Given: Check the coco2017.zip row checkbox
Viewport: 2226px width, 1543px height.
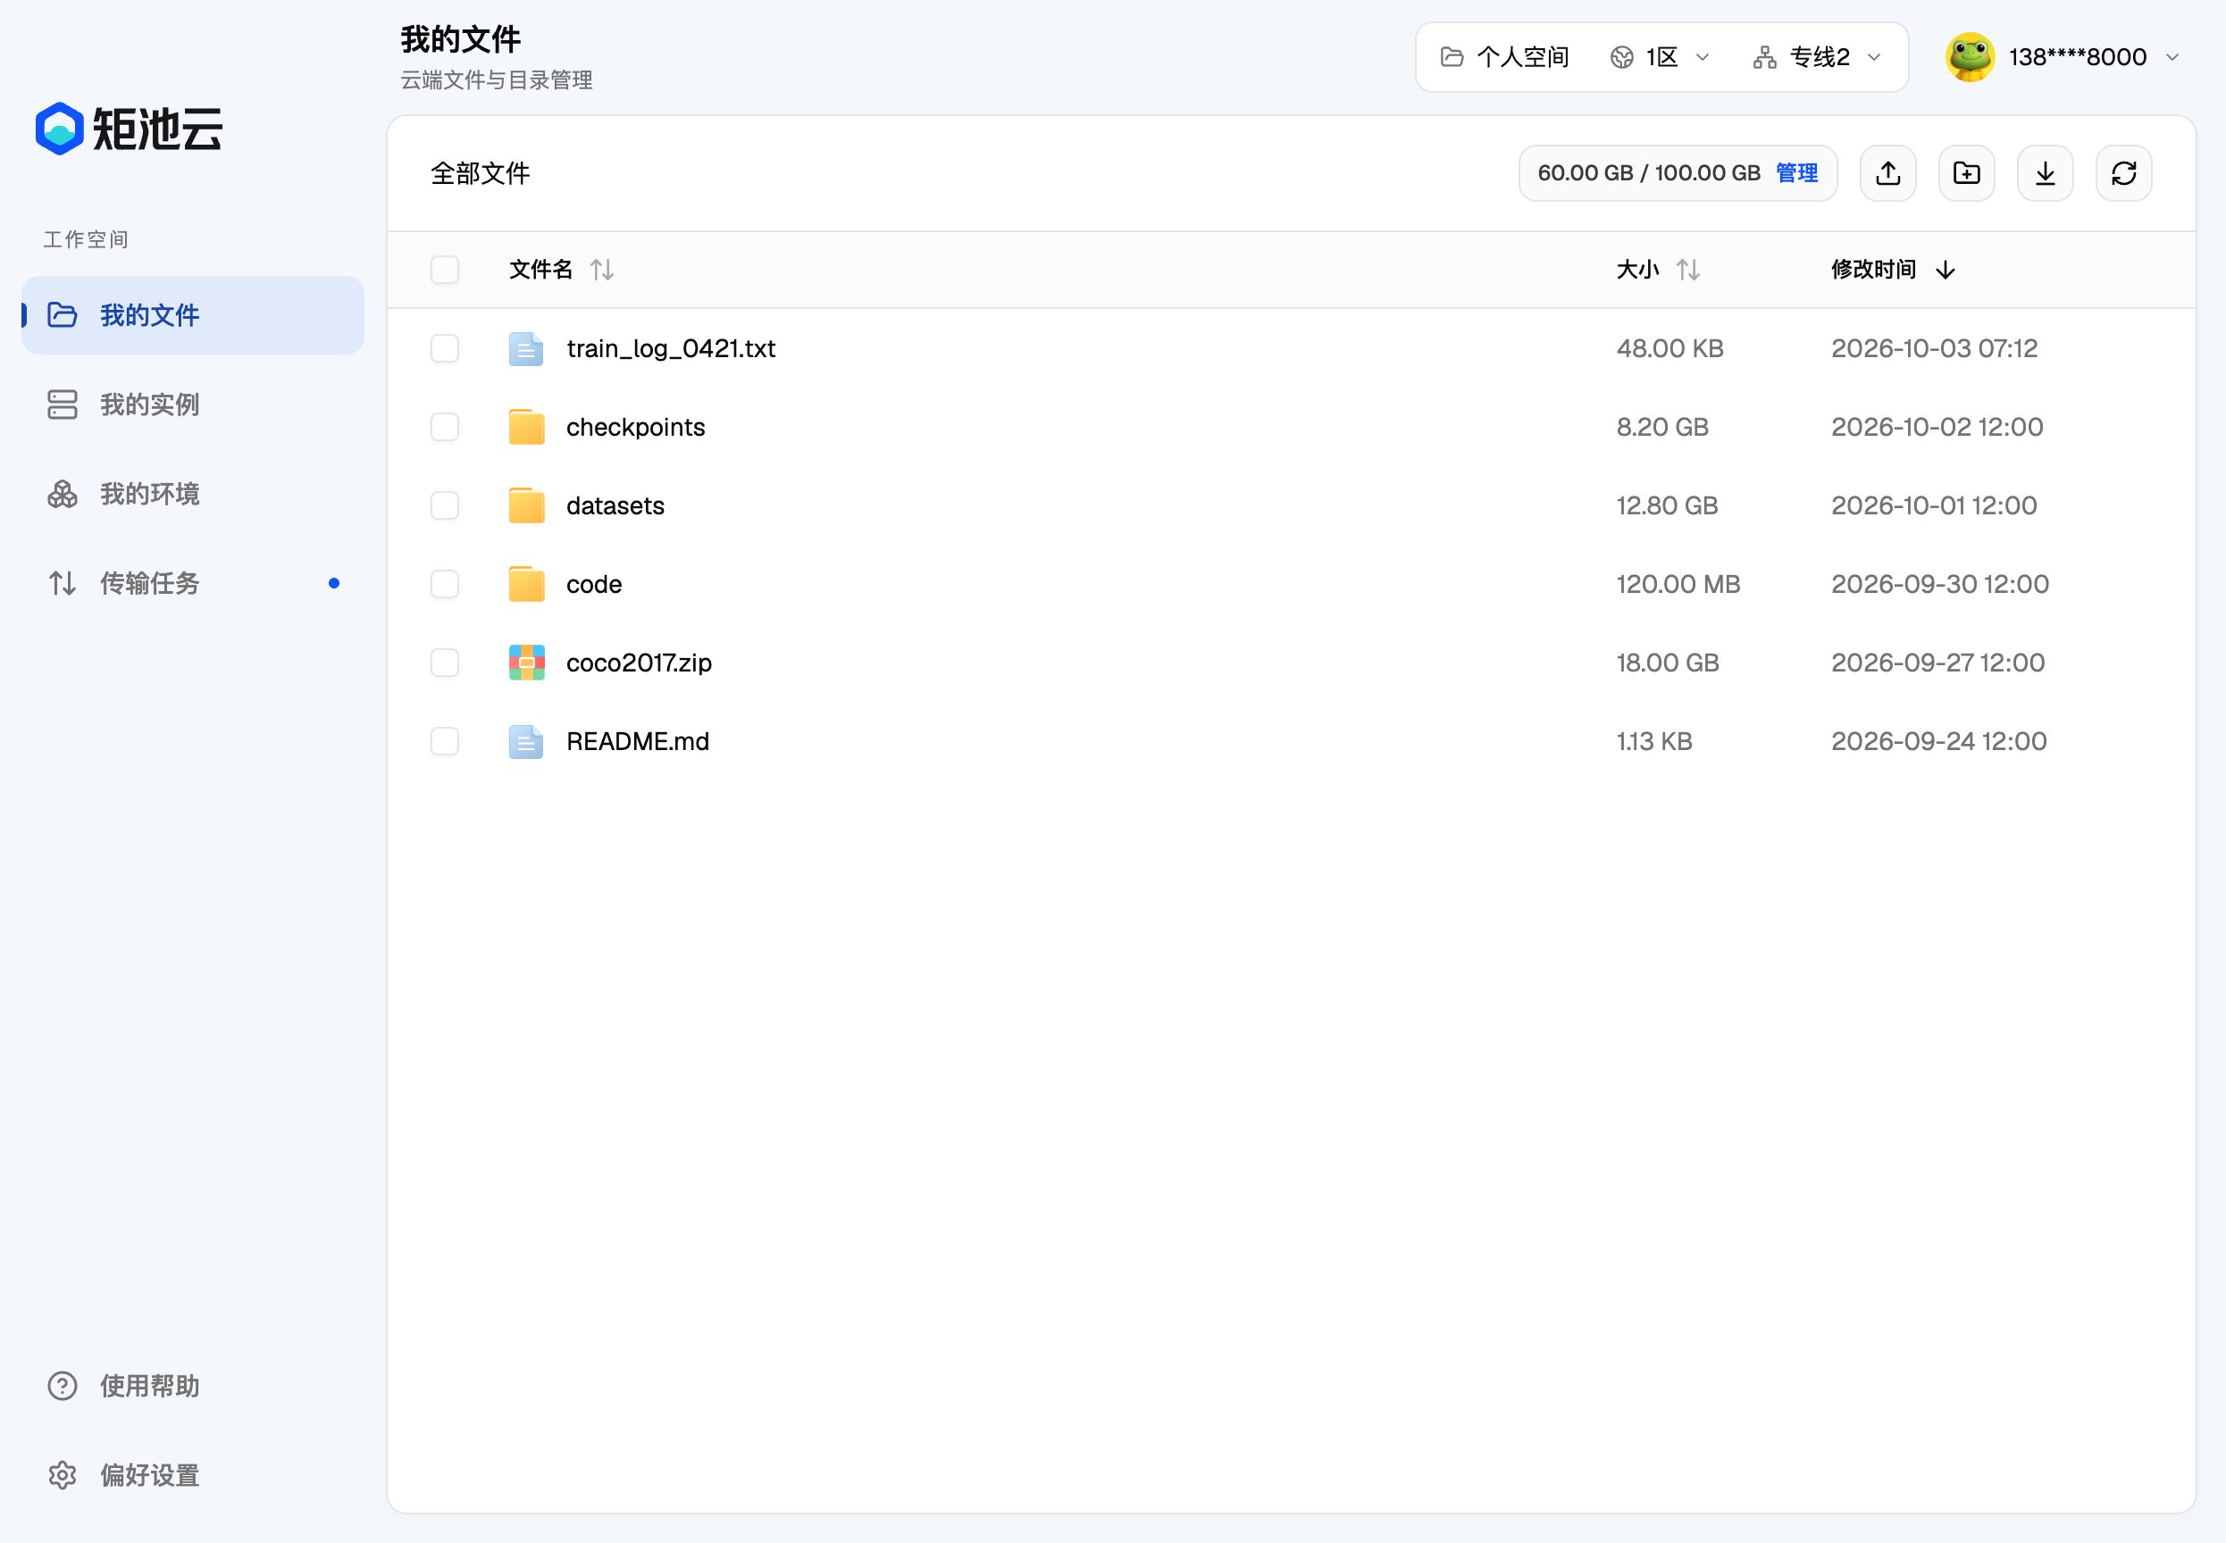Looking at the screenshot, I should tap(445, 663).
